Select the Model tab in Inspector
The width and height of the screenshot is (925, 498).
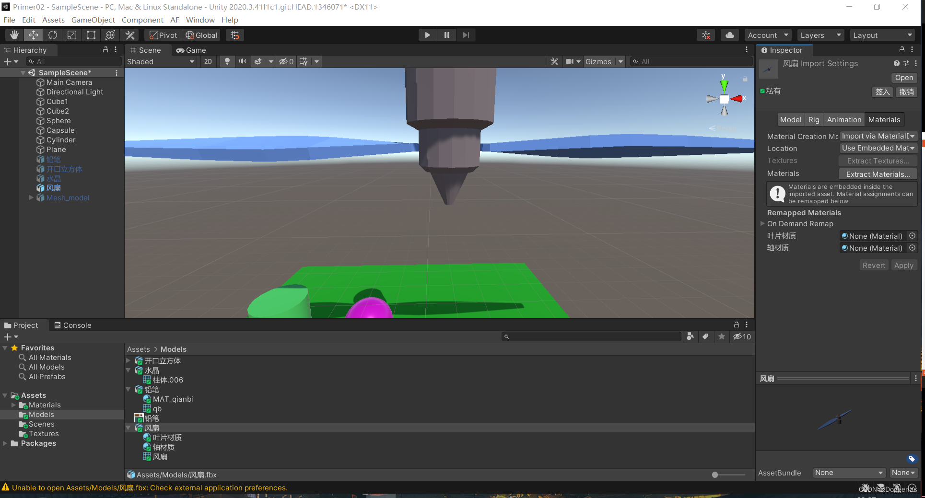[790, 119]
